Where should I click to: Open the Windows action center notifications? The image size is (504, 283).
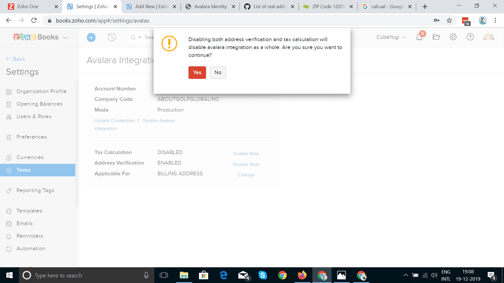(x=491, y=276)
